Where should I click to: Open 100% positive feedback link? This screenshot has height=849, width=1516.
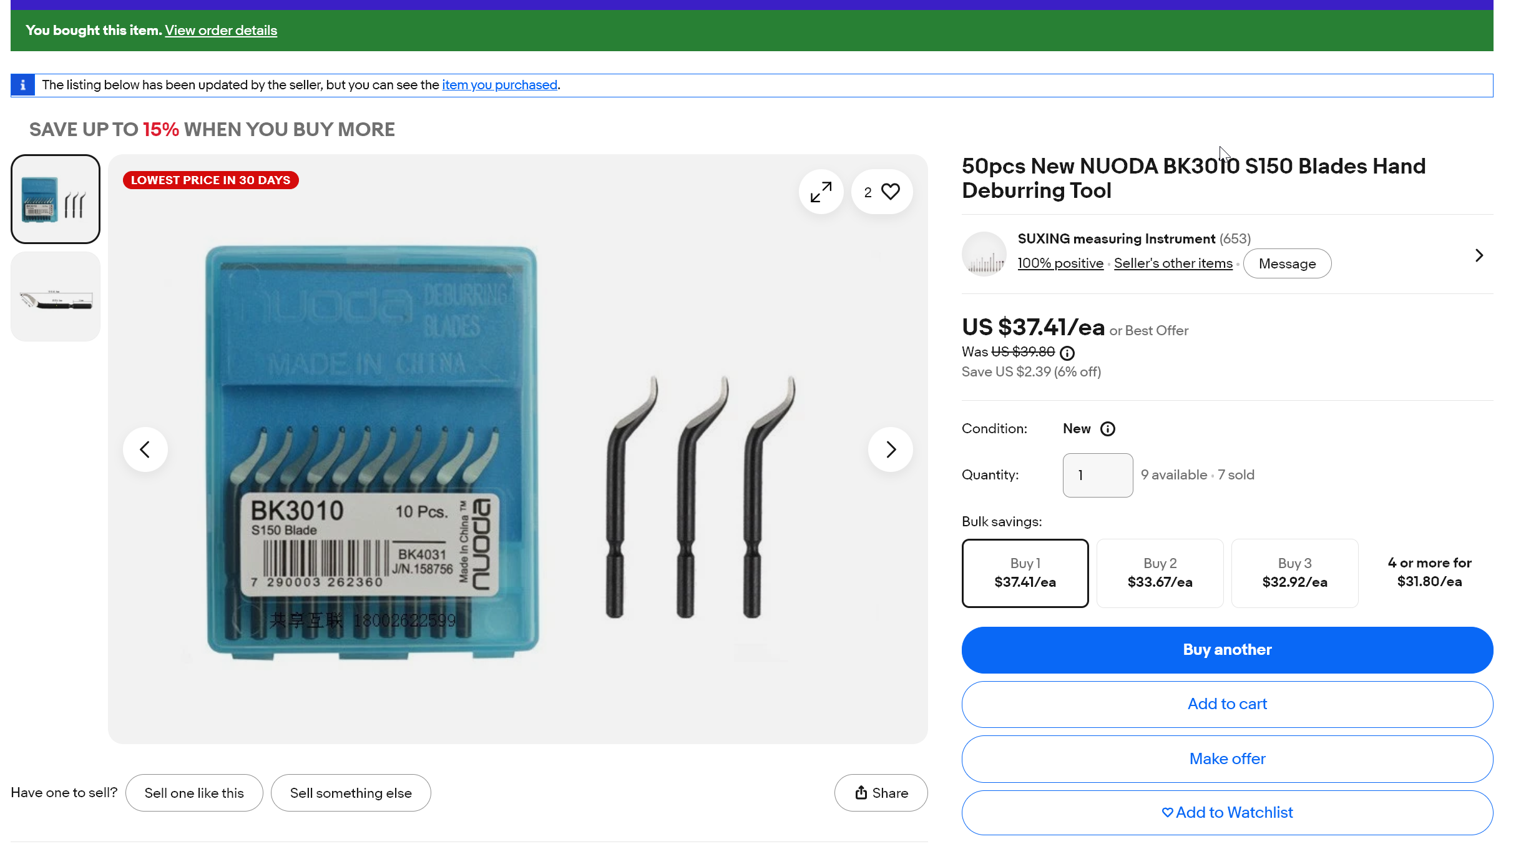point(1060,263)
